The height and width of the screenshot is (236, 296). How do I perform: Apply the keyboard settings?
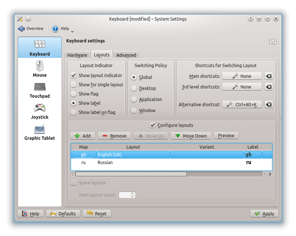[264, 214]
